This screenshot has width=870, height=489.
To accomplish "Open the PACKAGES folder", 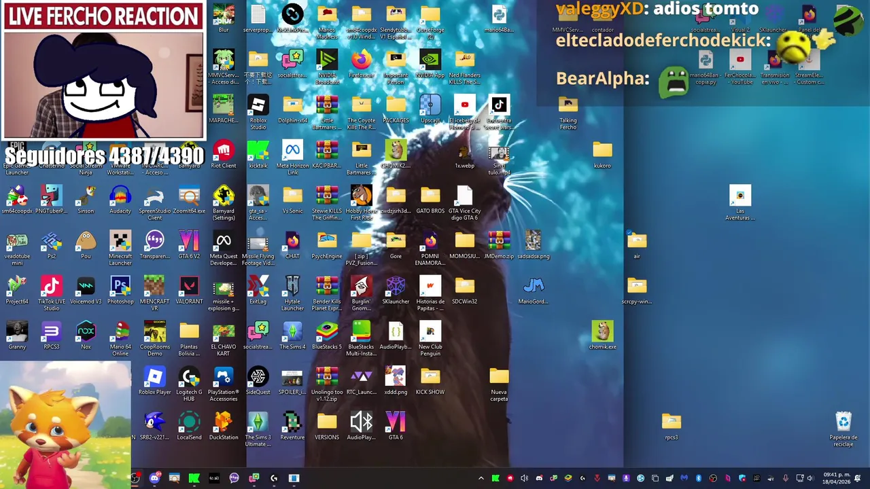I will coord(396,109).
